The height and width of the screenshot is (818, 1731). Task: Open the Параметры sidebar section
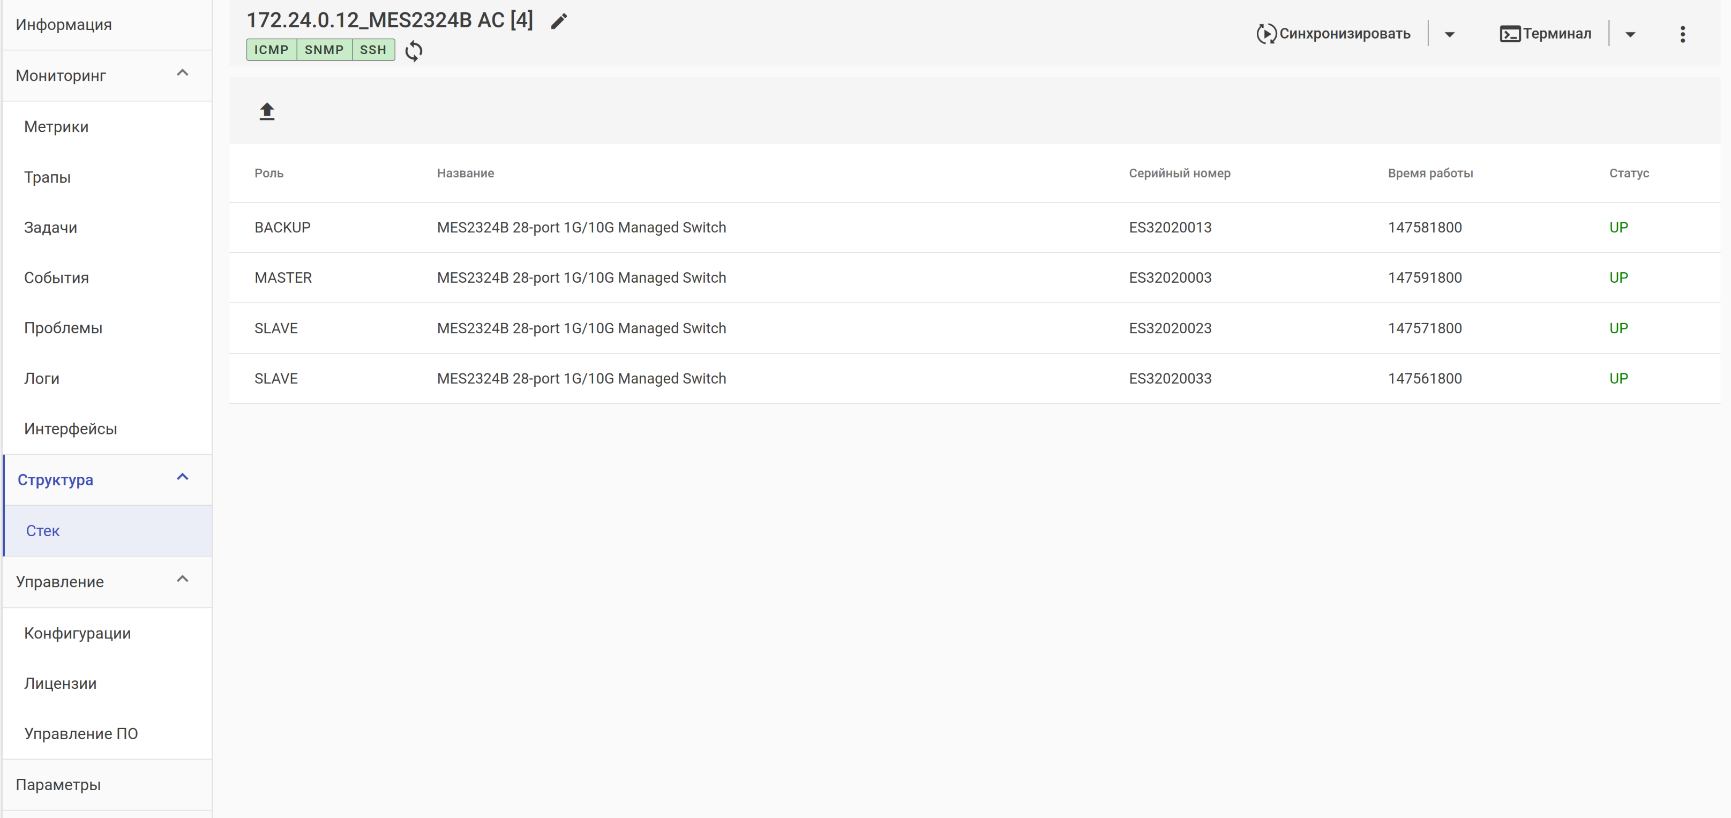(58, 784)
